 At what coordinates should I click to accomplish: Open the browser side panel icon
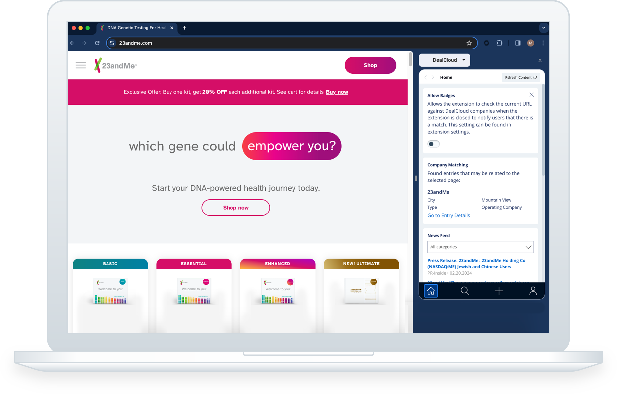pos(518,43)
